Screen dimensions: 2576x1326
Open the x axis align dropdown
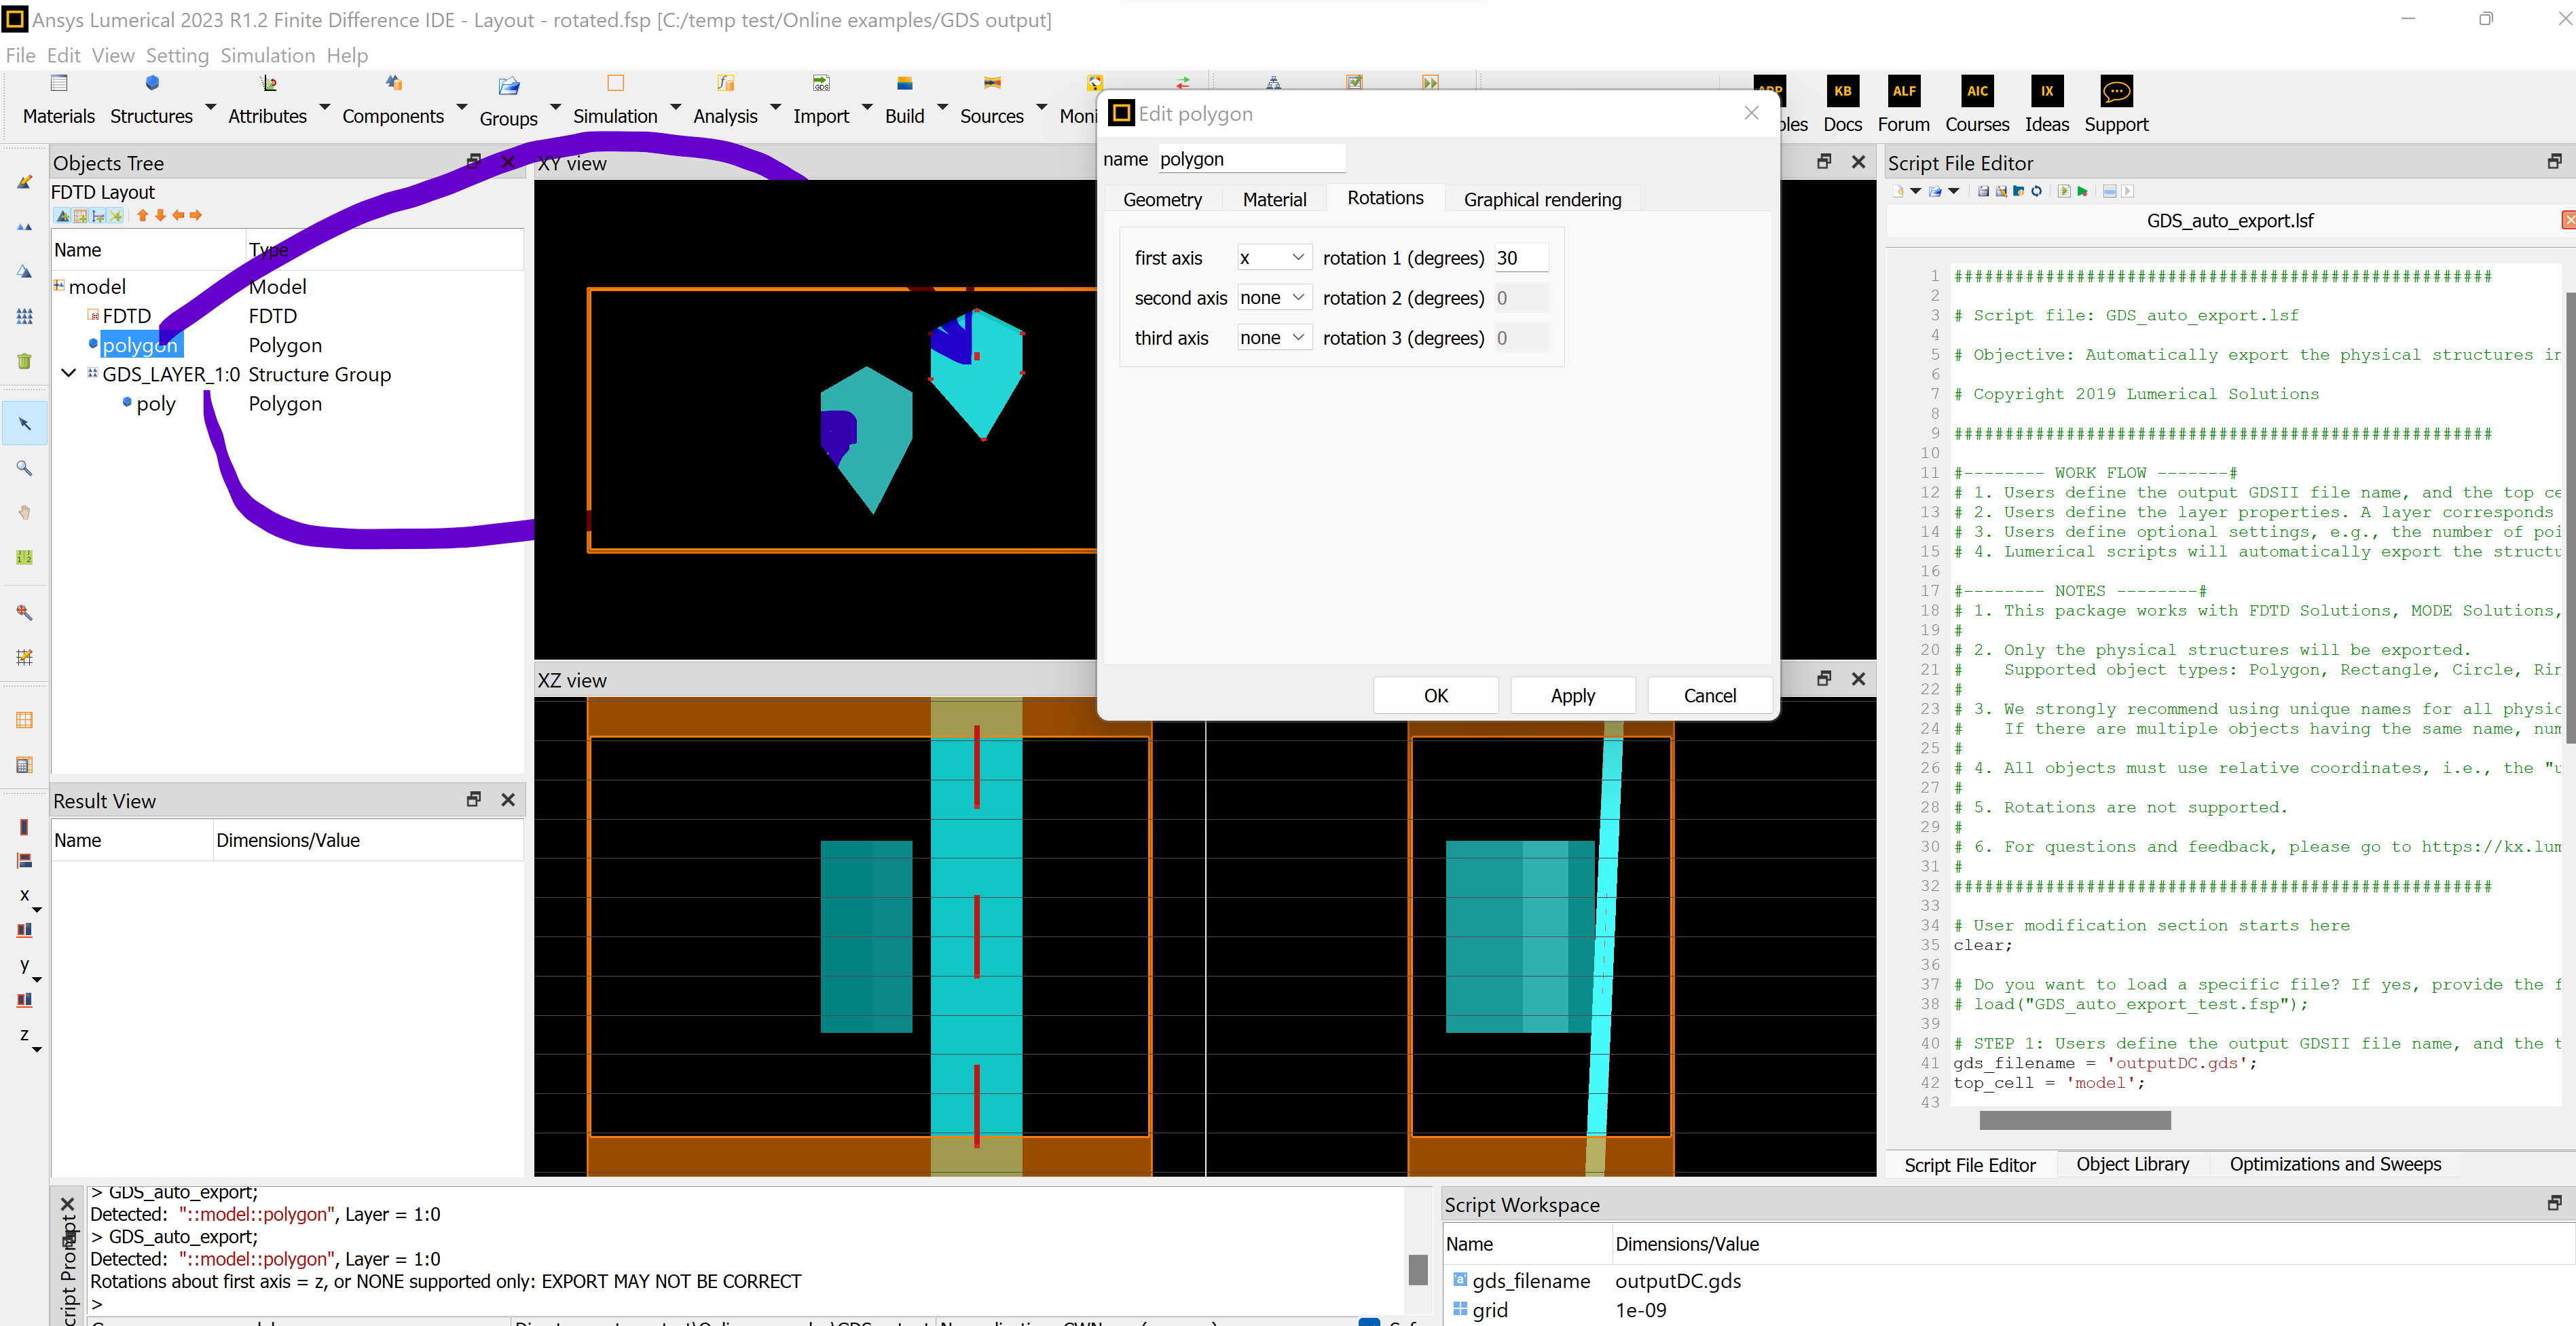click(37, 909)
